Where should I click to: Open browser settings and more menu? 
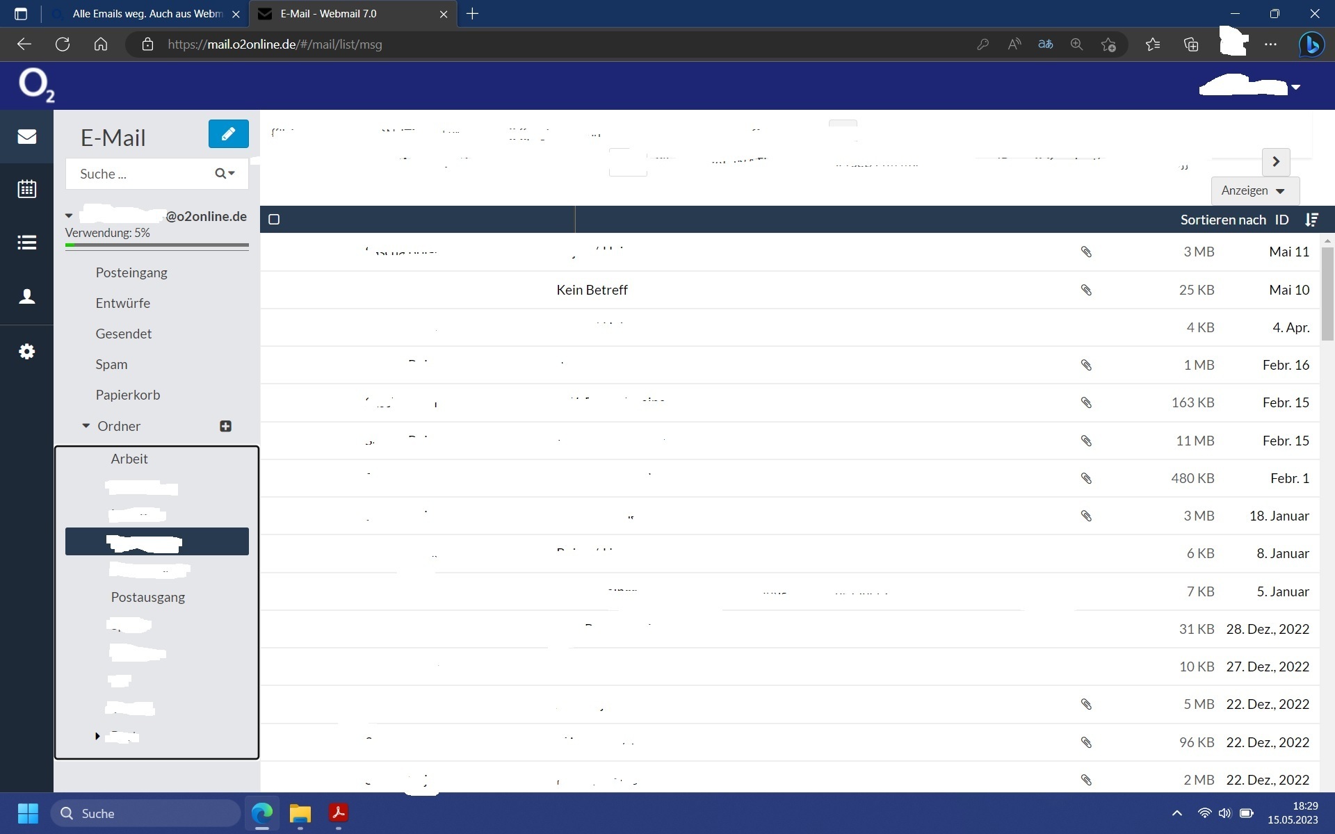[x=1270, y=44]
